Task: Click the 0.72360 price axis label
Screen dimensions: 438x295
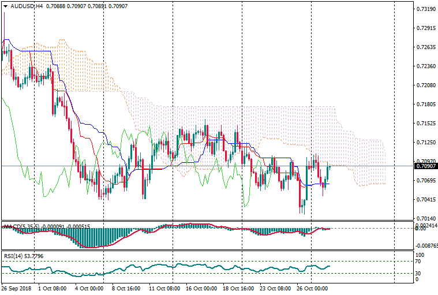Action: 425,66
